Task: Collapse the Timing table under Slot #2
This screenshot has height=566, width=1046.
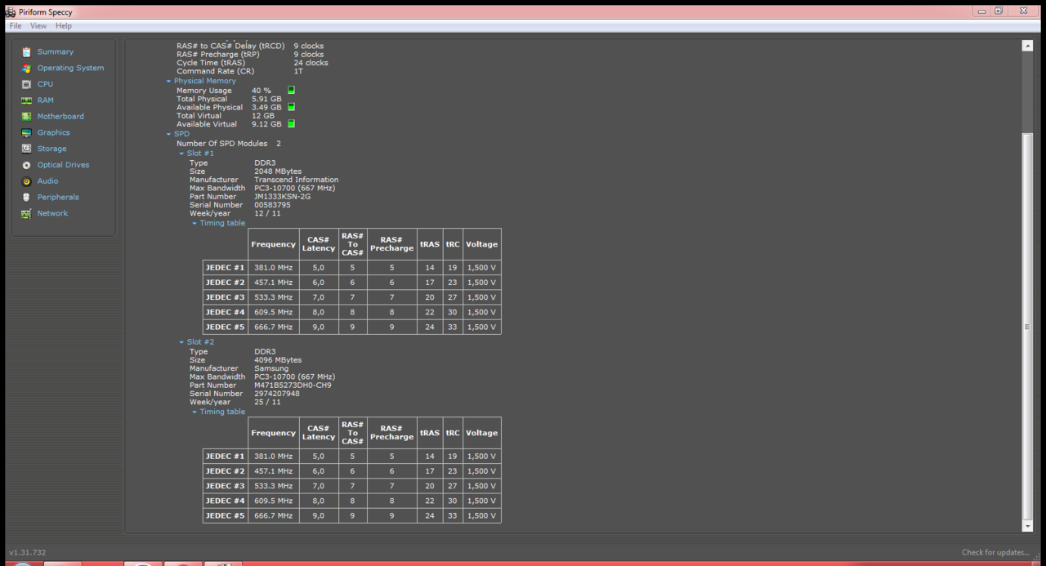Action: (194, 412)
